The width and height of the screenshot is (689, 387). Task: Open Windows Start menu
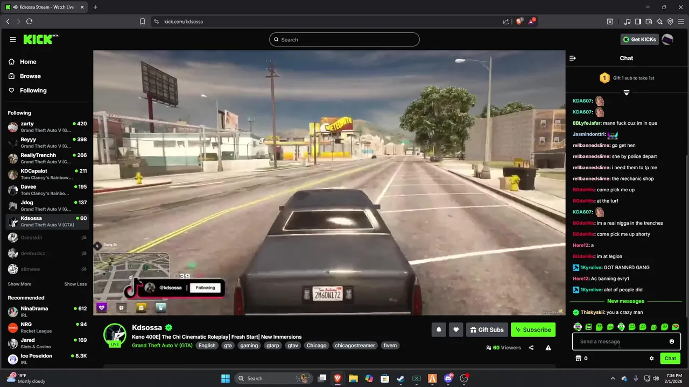click(226, 378)
